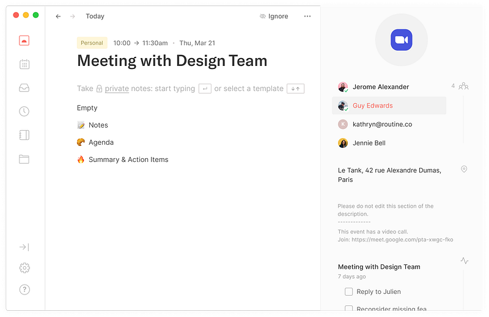This screenshot has width=489, height=317.
Task: Open the calendar view in sidebar
Action: (24, 64)
